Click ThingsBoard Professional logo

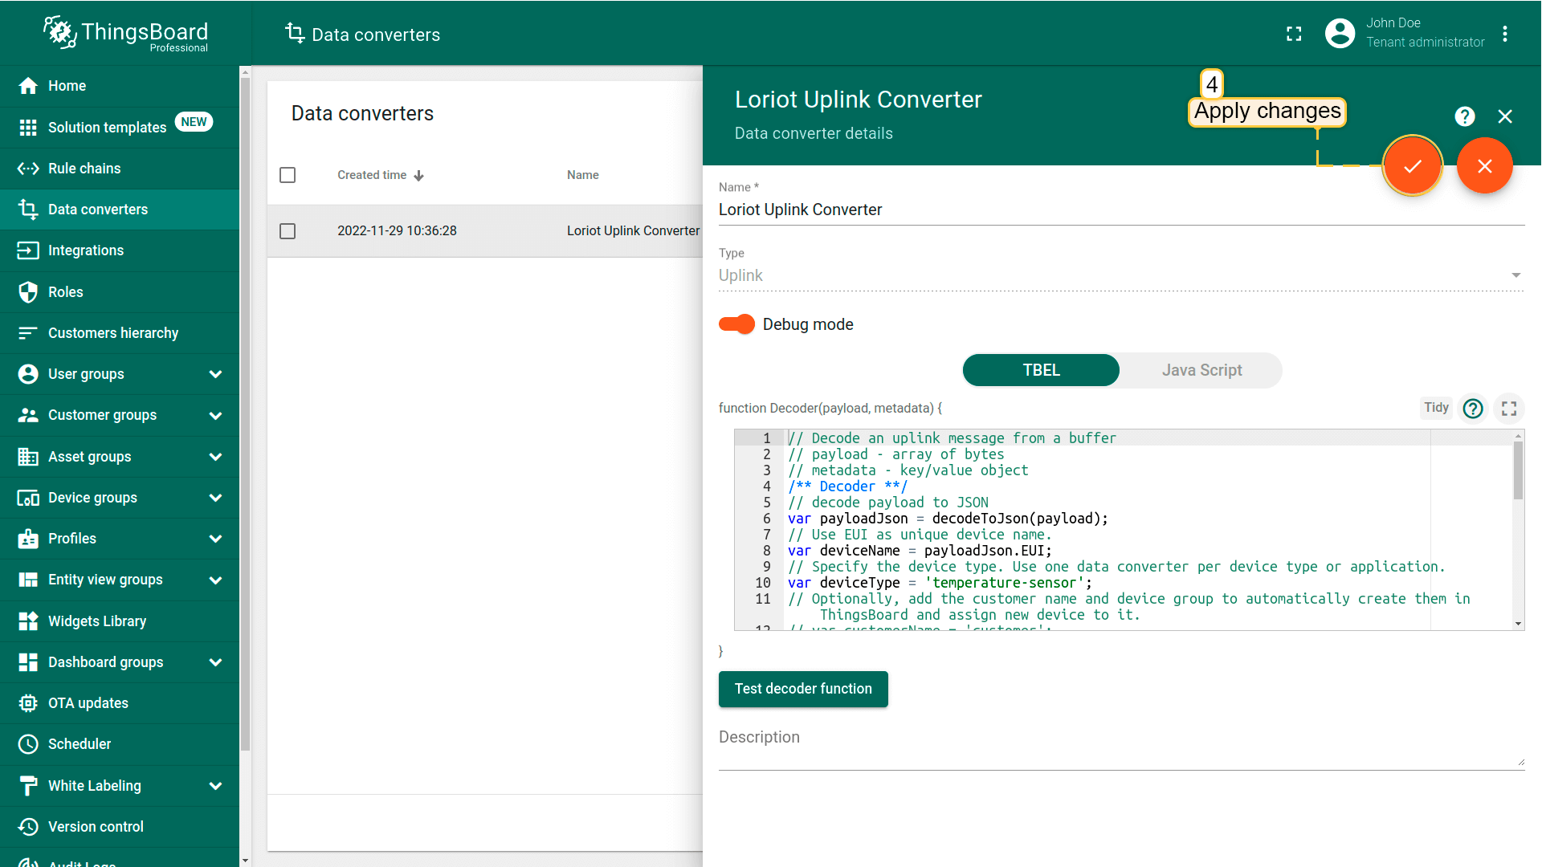(x=126, y=34)
